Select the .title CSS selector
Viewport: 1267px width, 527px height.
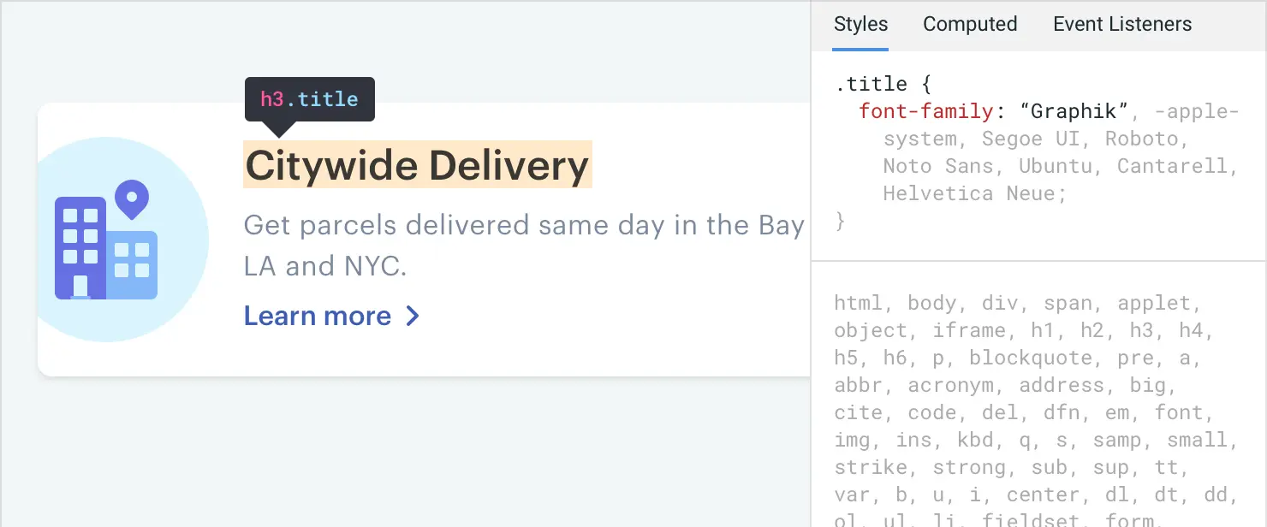pyautogui.click(x=871, y=84)
